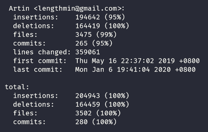
Task: Click the 'lines changed:' label
Action: [42, 52]
